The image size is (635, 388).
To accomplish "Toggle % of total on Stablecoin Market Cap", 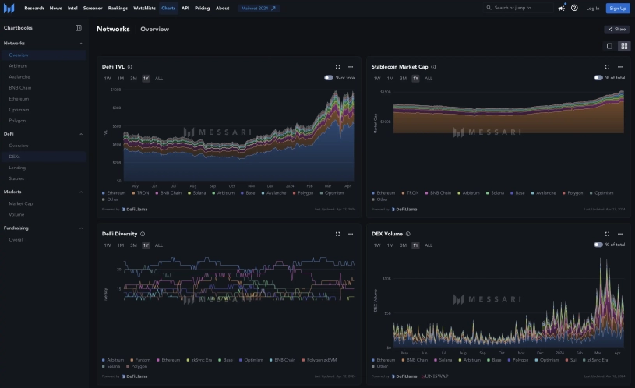I will click(598, 78).
